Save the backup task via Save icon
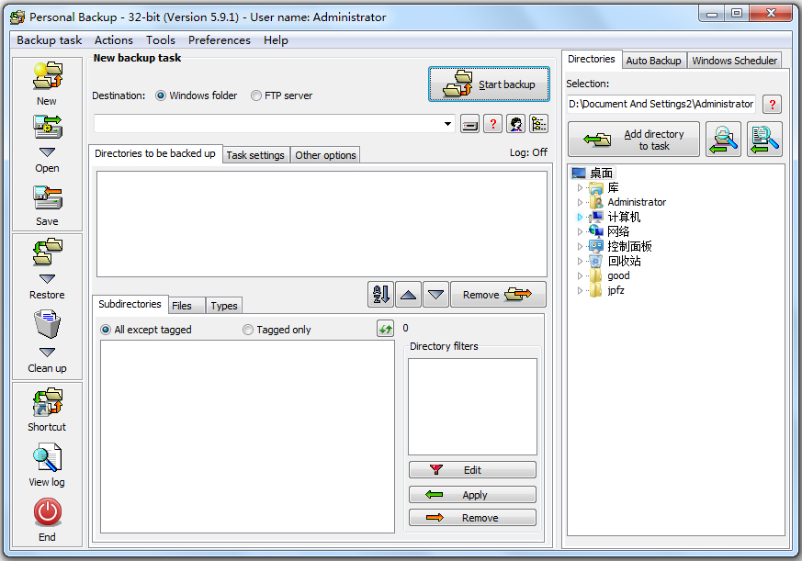 tap(47, 198)
